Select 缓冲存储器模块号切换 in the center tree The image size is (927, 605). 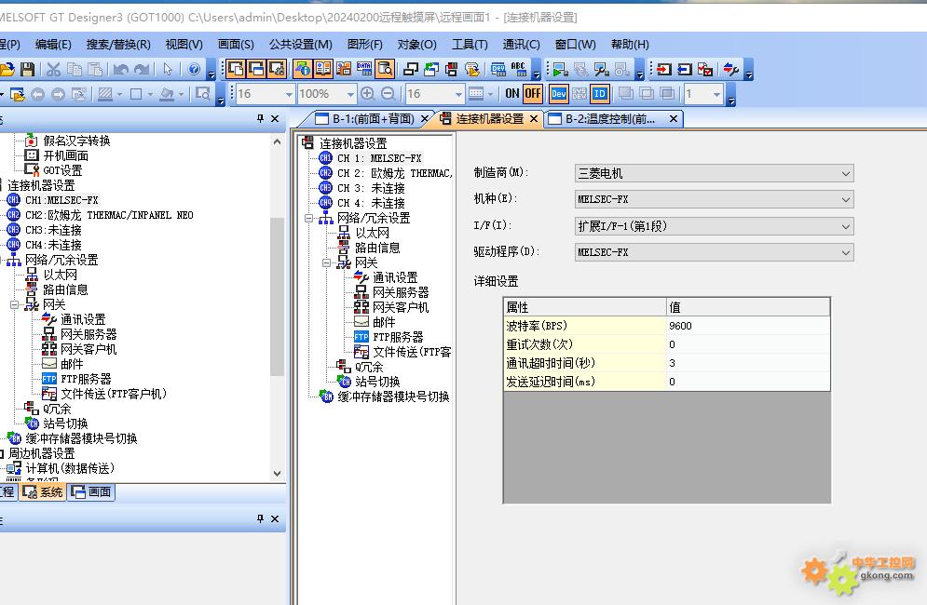(393, 397)
